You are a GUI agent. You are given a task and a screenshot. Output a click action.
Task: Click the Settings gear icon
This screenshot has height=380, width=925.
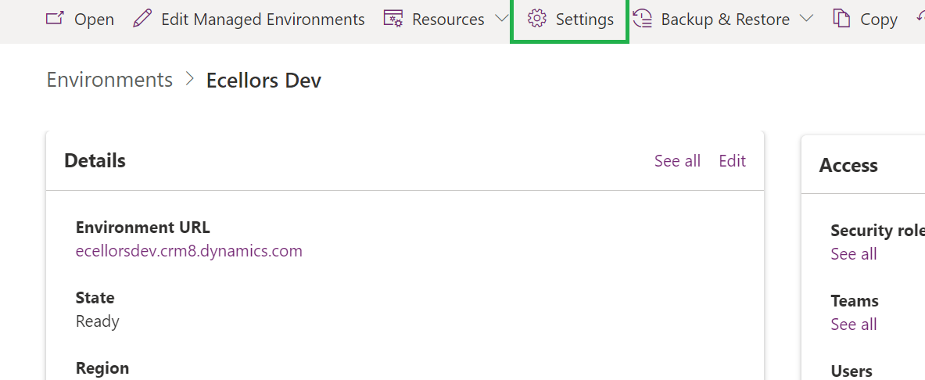pyautogui.click(x=536, y=19)
